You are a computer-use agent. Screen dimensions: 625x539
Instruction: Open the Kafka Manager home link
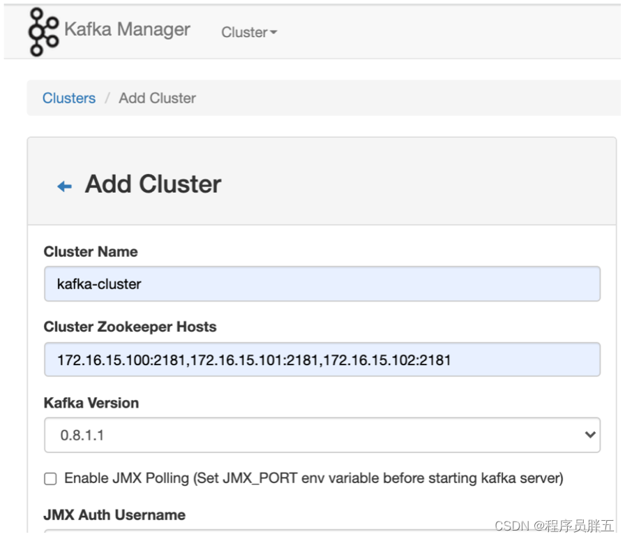127,29
